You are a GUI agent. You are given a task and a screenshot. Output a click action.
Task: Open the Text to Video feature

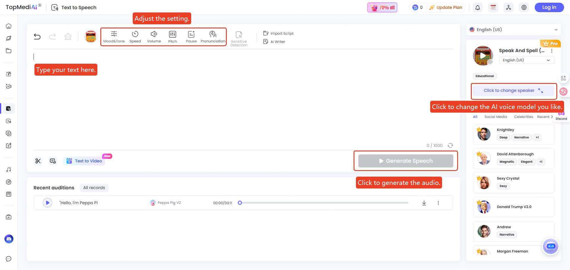84,161
